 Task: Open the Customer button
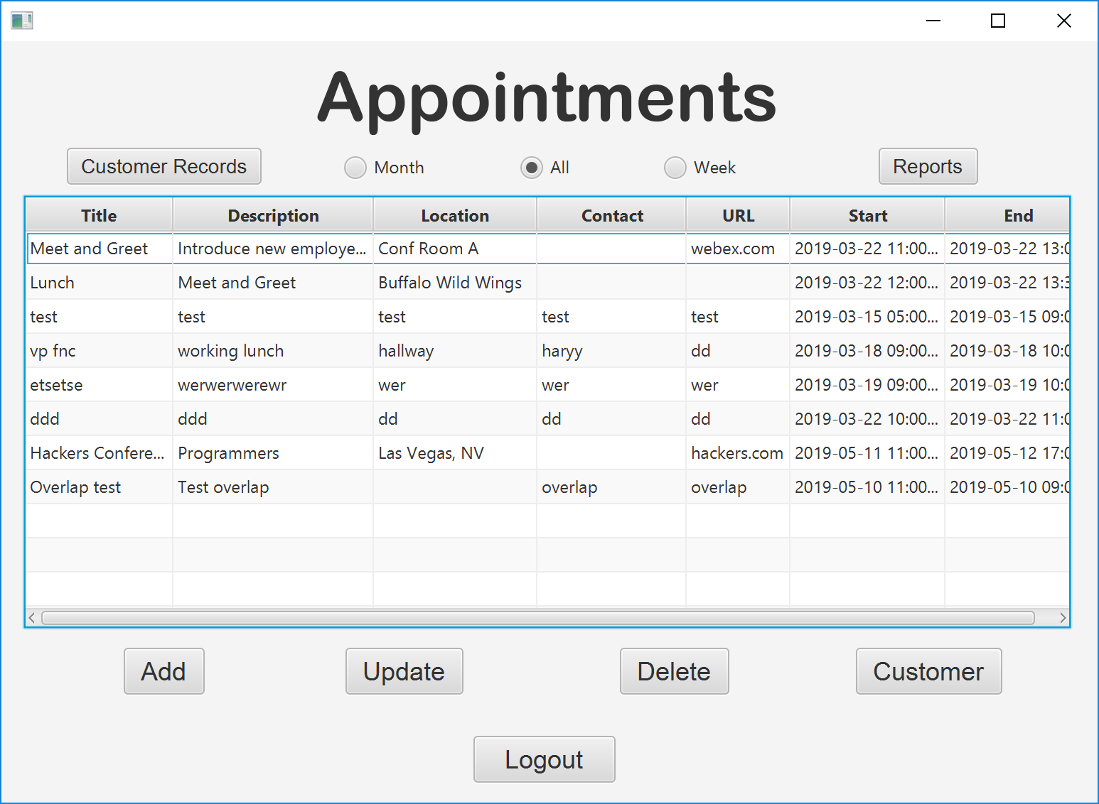(928, 671)
